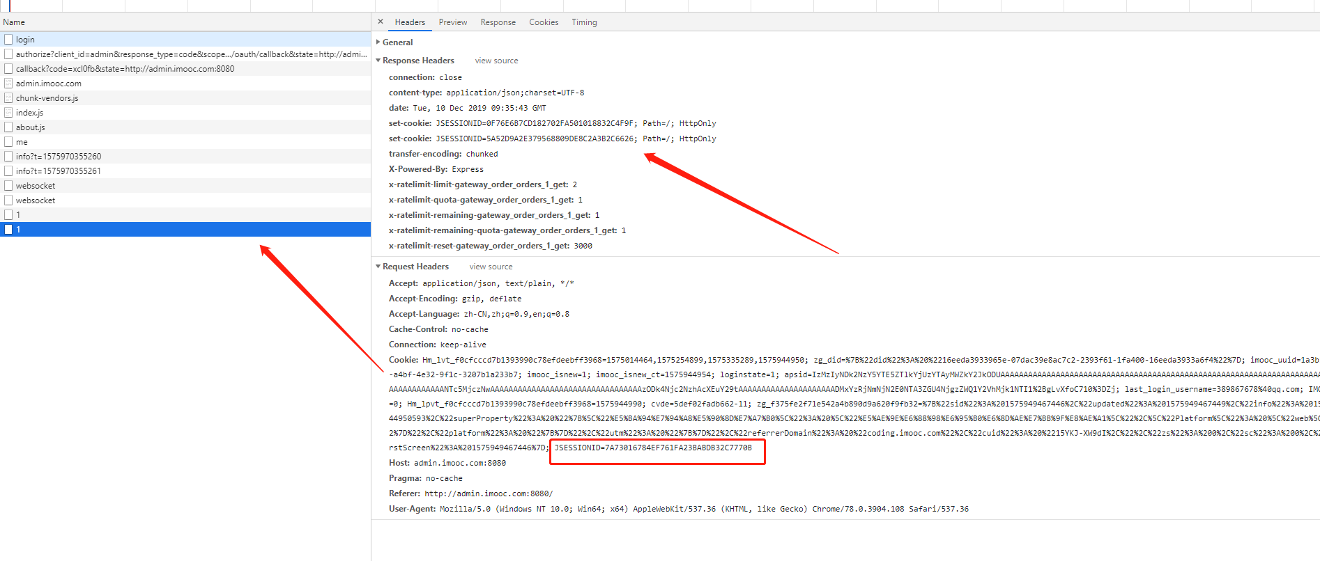Click the file icon of index.js
Image resolution: width=1320 pixels, height=561 pixels.
pyautogui.click(x=8, y=113)
